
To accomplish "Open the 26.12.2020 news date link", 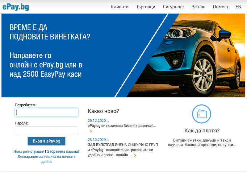I will click(98, 121).
